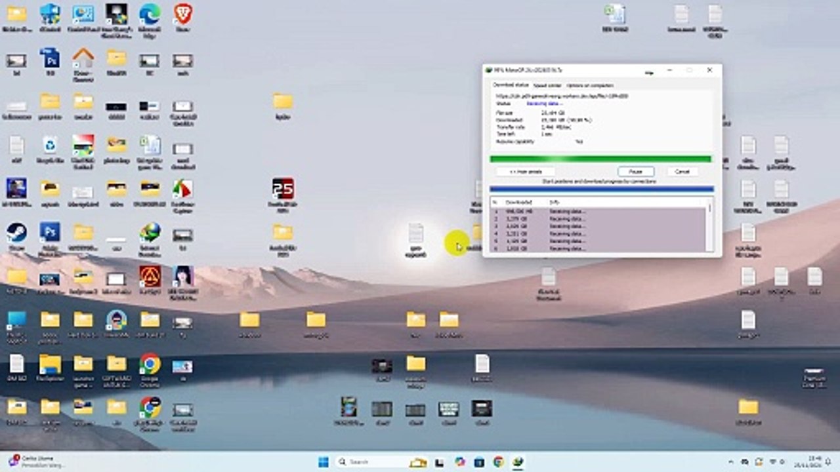The width and height of the screenshot is (840, 472).
Task: Cancel the download in the dialog
Action: (682, 171)
